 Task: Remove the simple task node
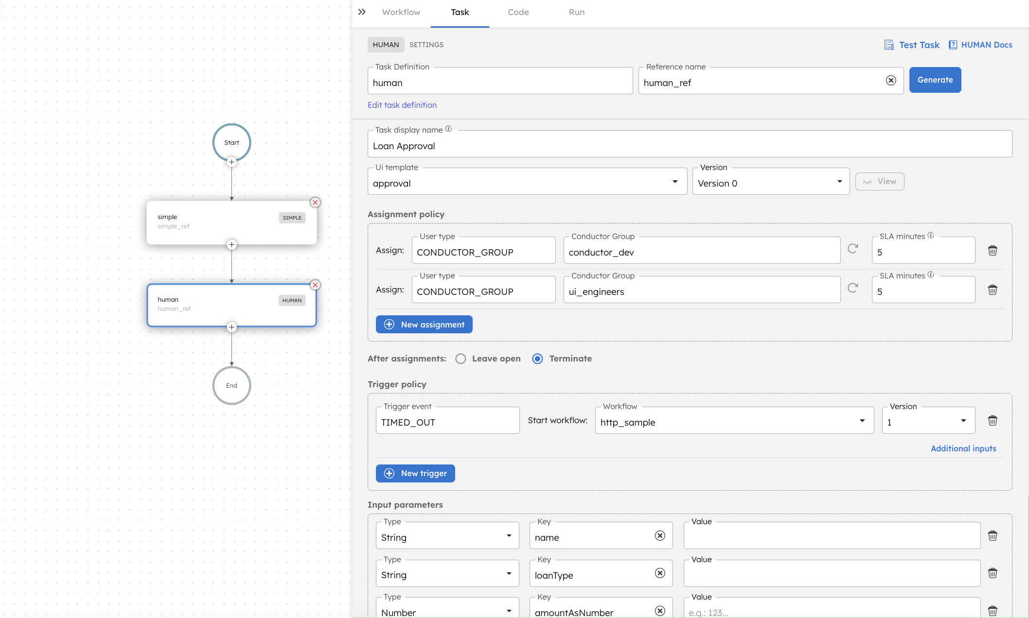click(315, 203)
